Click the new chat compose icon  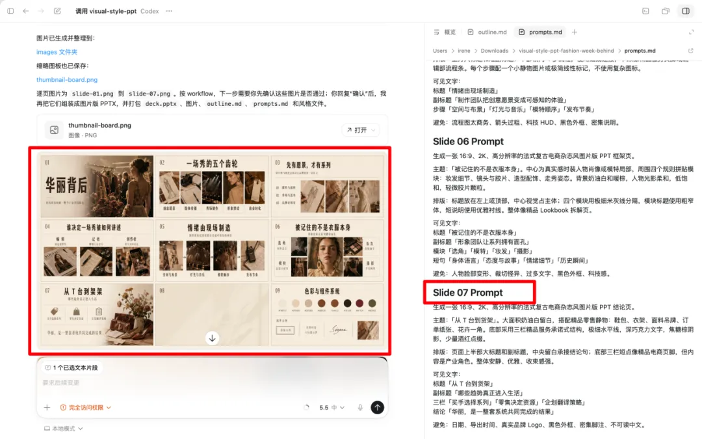(58, 11)
